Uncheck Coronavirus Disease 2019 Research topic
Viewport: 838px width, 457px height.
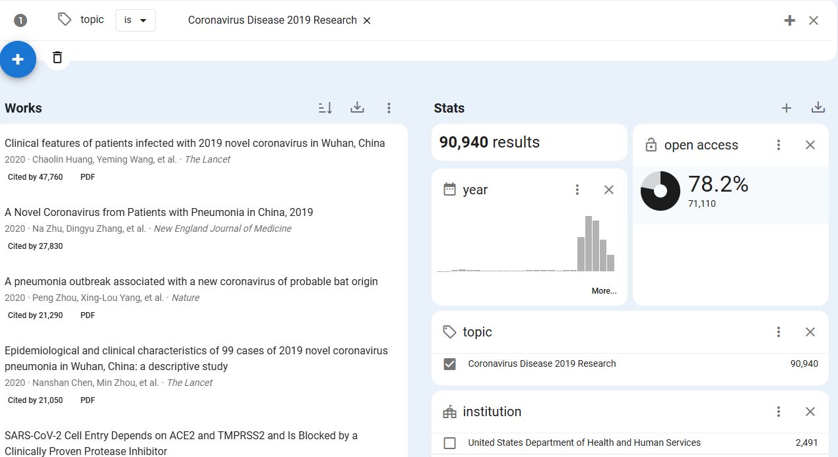click(x=449, y=363)
